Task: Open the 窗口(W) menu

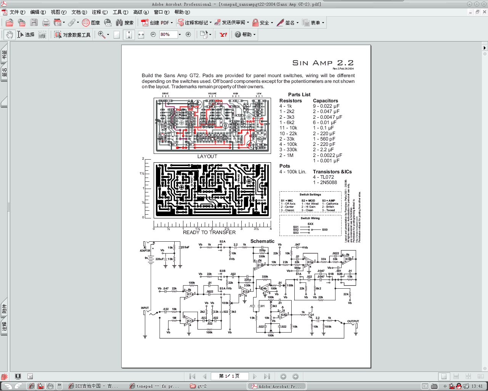Action: 161,12
